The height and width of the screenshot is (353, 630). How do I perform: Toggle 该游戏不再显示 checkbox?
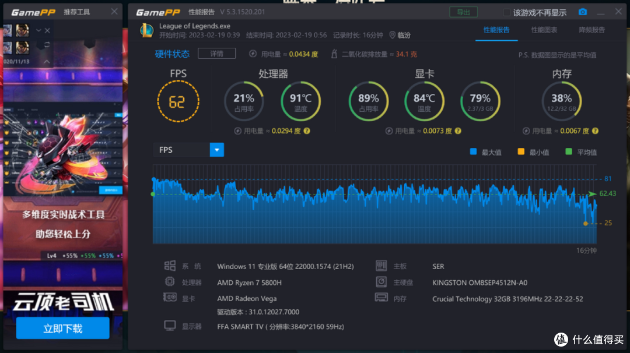(507, 12)
